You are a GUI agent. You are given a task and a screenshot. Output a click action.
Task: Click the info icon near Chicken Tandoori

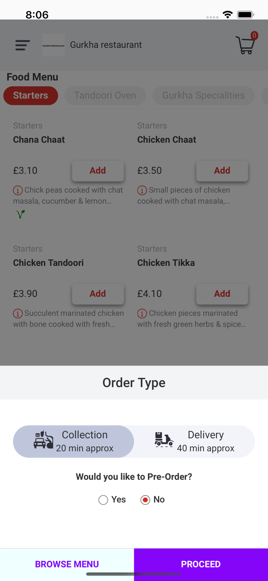tap(18, 313)
